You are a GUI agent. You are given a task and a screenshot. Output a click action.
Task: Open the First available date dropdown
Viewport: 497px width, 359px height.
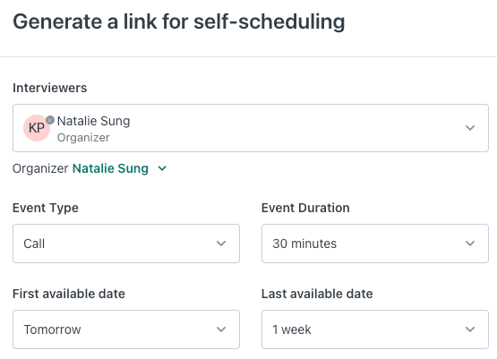click(126, 329)
